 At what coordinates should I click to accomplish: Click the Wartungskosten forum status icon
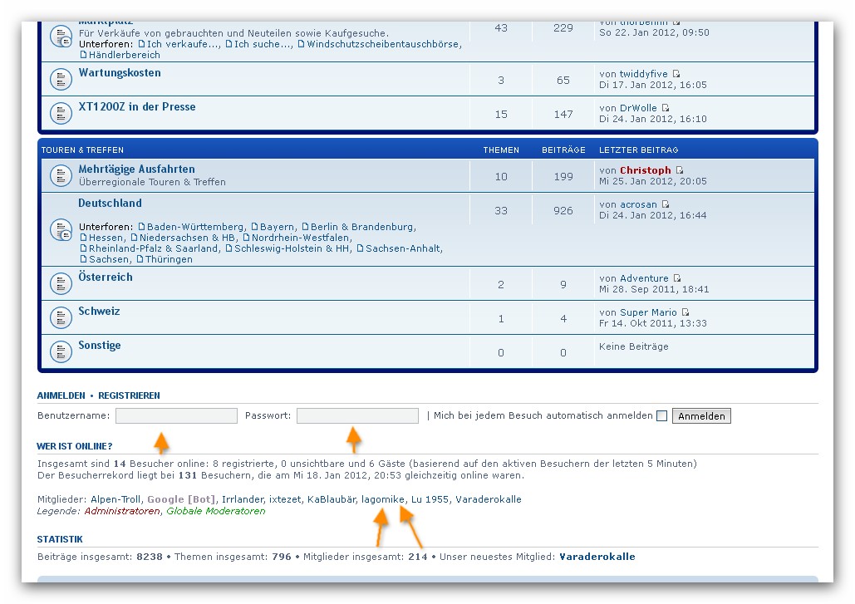click(61, 79)
